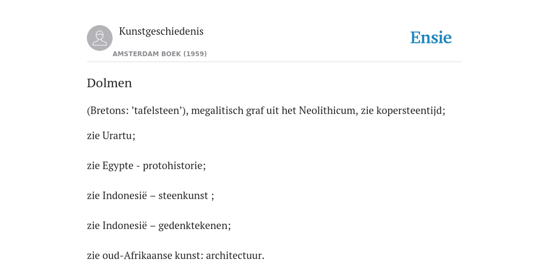This screenshot has width=549, height=274.
Task: Follow the 'gedenktekenen' reference
Action: pyautogui.click(x=193, y=226)
